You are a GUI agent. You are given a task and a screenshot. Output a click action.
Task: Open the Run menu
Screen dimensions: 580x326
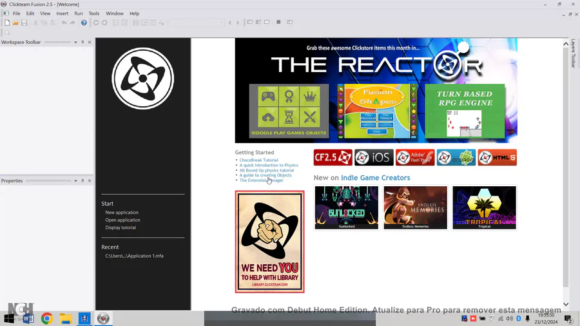tap(79, 14)
